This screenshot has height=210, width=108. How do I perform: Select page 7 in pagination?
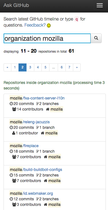69,67
